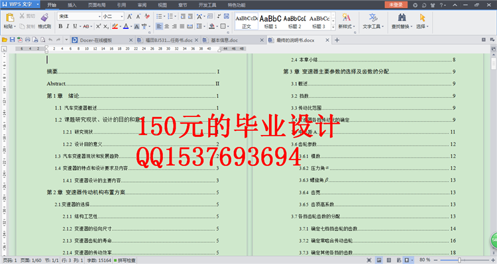Toggle Italic formatting
497x264 pixels.
pyautogui.click(x=68, y=26)
